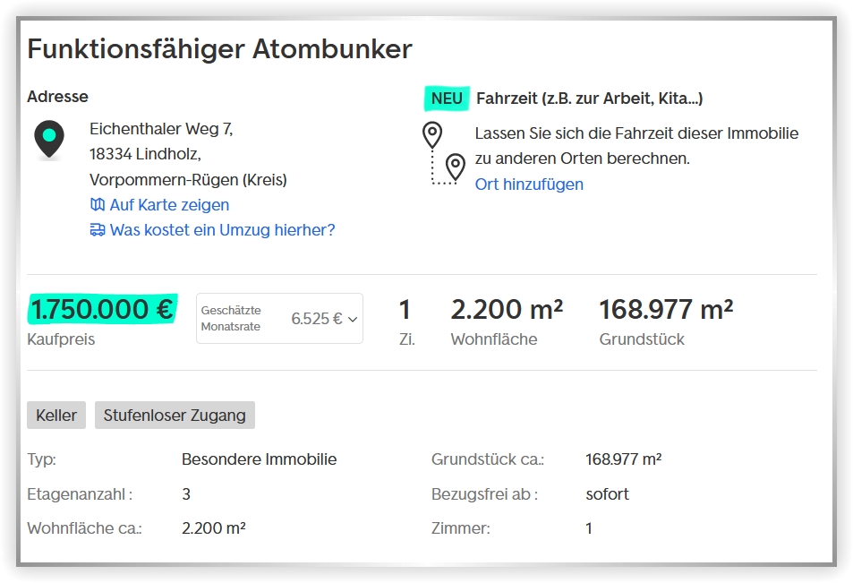Click the Fahrzeit section heading
Image resolution: width=853 pixels, height=583 pixels.
point(589,98)
